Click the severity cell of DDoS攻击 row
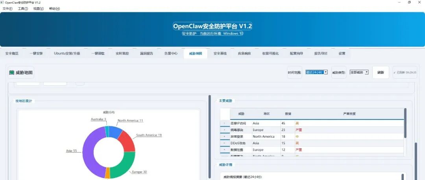This screenshot has width=425, height=180. pyautogui.click(x=349, y=143)
